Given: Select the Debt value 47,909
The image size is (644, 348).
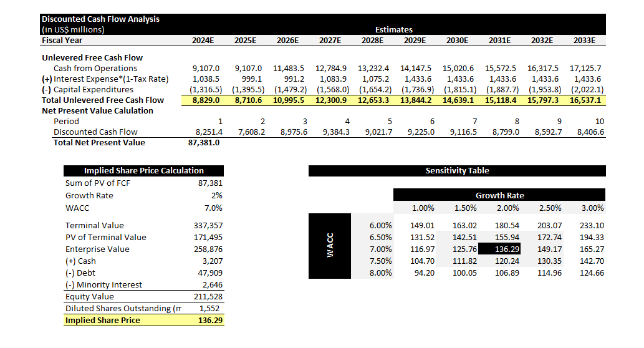Looking at the screenshot, I should (210, 273).
